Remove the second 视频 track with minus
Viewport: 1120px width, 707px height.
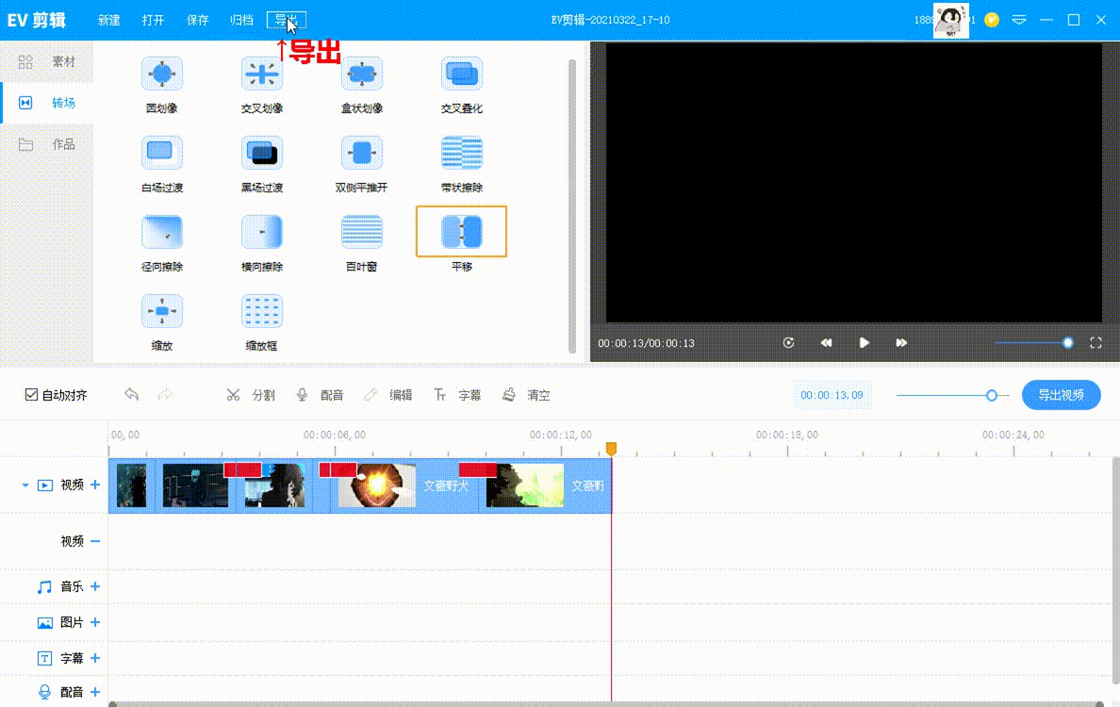pos(95,541)
